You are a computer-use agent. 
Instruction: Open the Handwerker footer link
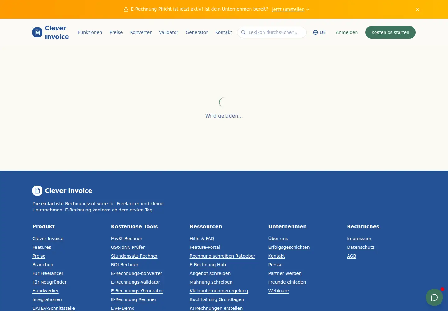45,291
